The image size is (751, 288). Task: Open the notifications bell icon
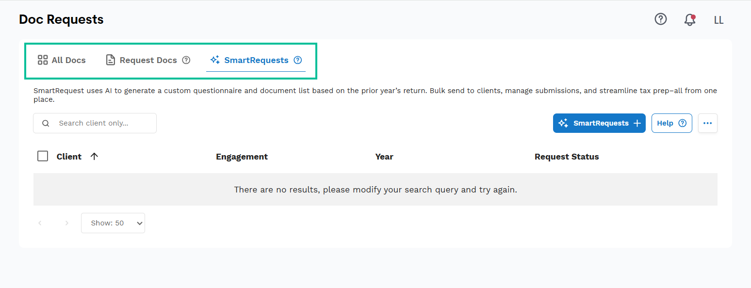689,20
